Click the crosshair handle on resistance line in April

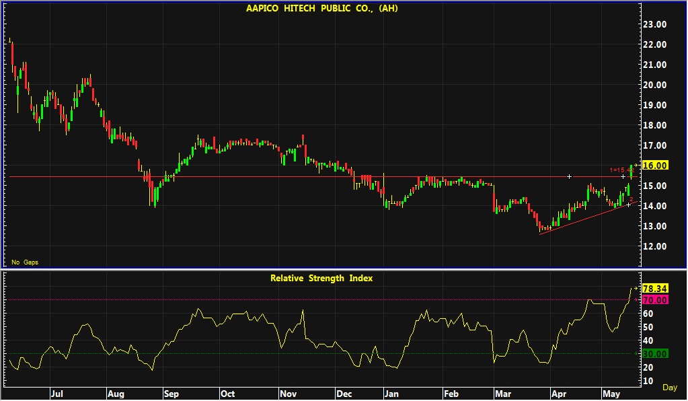569,177
